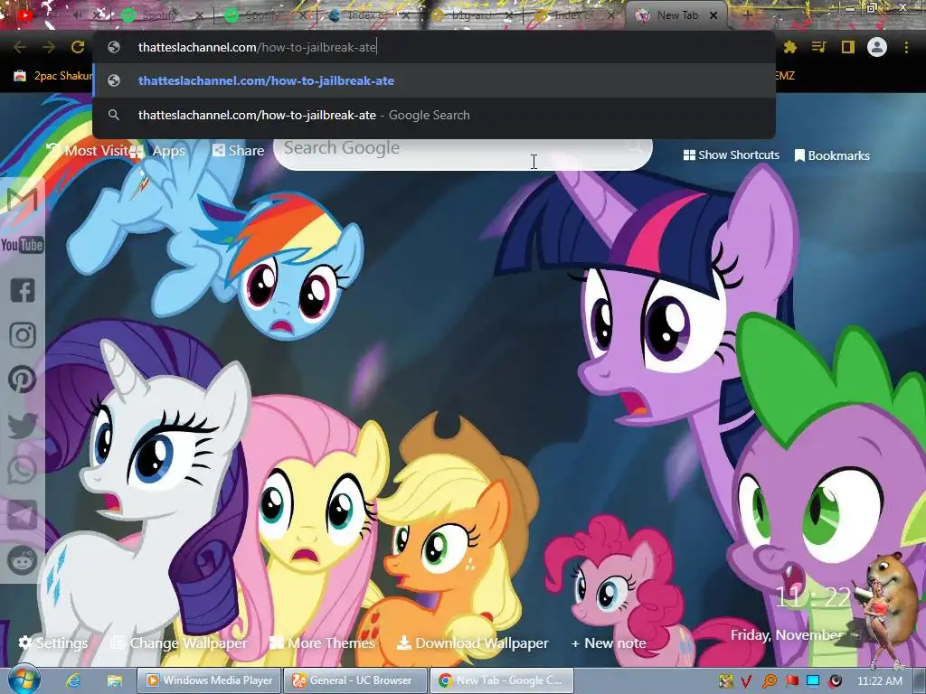Click the Show Desktop strip at the taskbar end
The image size is (926, 694).
[920, 681]
